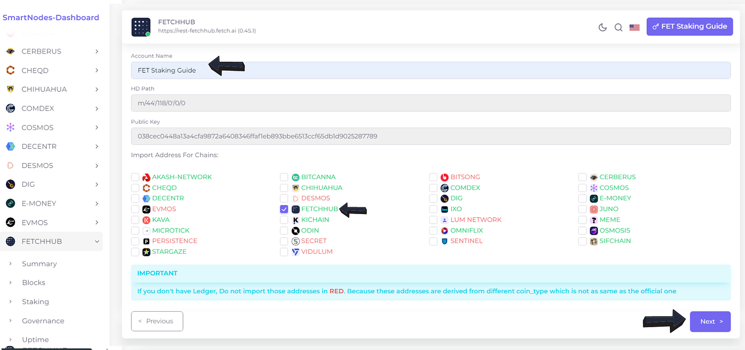
Task: Click the DIG icon in sidebar
Action: point(10,184)
